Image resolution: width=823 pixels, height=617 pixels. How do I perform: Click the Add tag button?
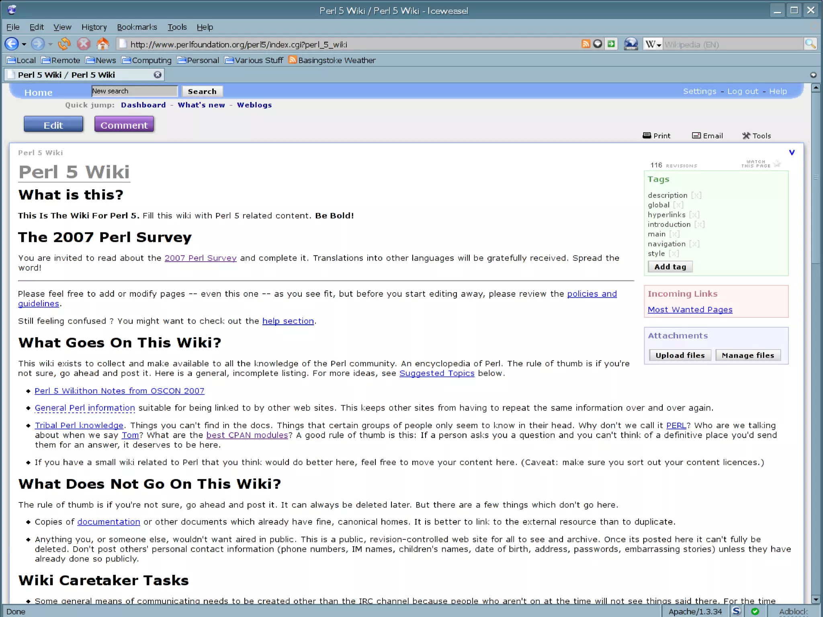670,266
